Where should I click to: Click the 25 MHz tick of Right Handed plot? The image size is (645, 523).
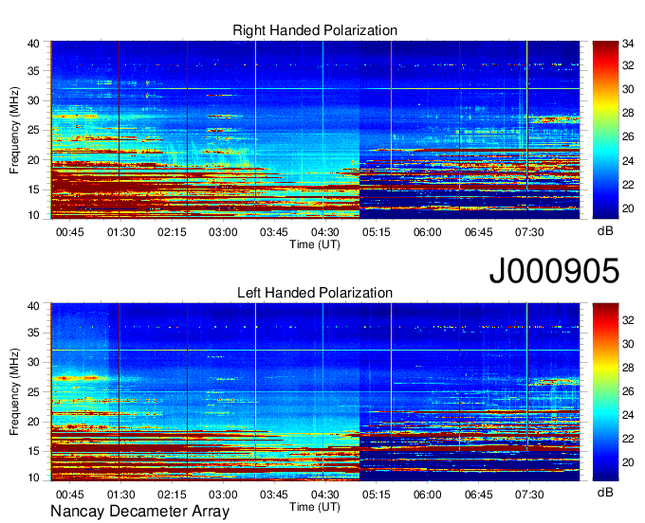coord(33,130)
